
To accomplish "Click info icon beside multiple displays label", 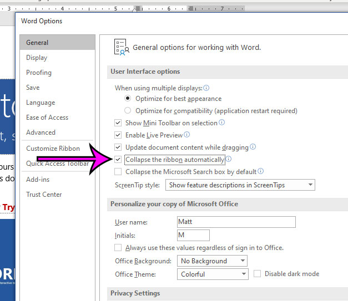I will [x=206, y=88].
